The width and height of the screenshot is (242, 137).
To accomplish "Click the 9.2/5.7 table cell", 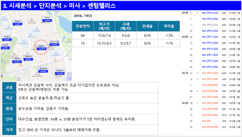I will (x=126, y=43).
